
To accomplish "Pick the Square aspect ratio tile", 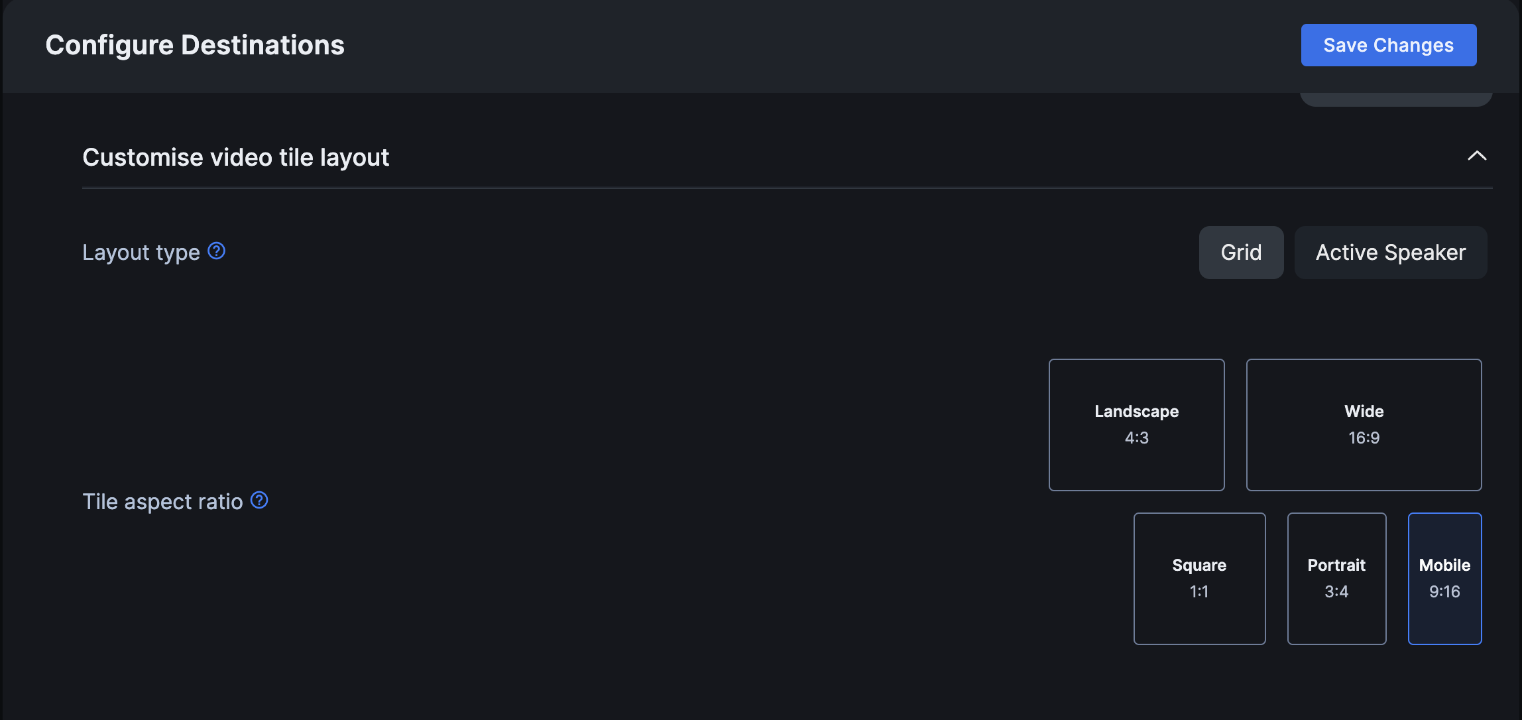I will (x=1199, y=578).
